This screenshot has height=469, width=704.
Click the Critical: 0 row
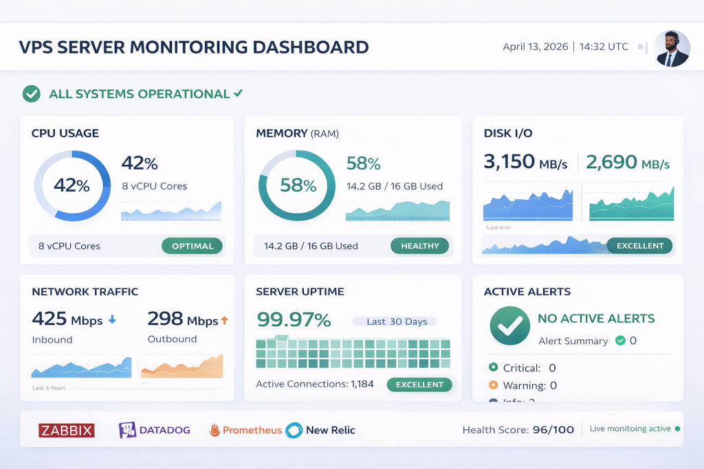point(522,367)
